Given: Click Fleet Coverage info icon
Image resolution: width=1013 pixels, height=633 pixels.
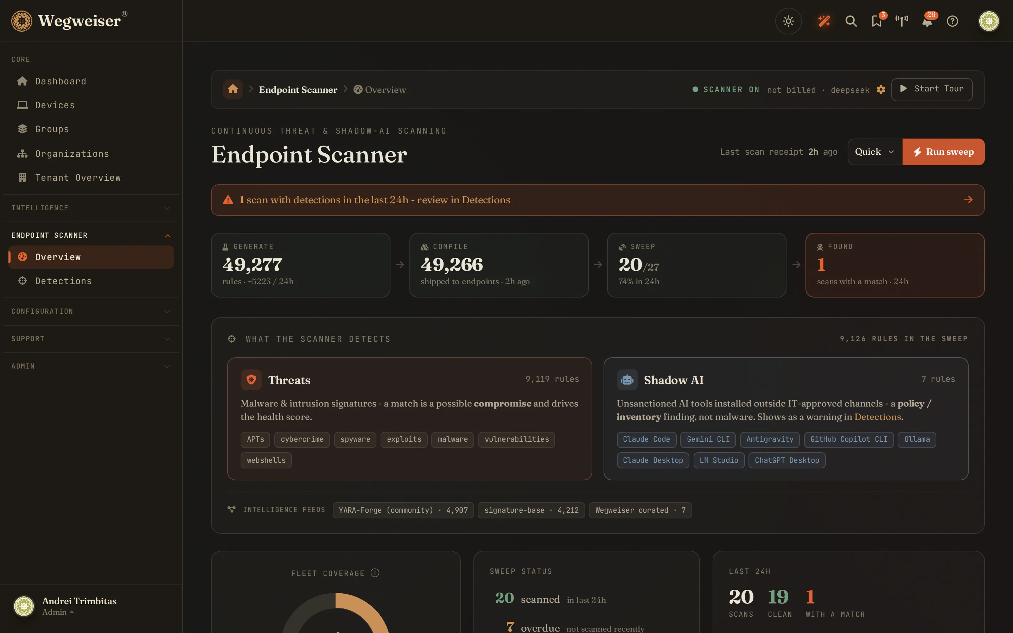Looking at the screenshot, I should pyautogui.click(x=375, y=573).
